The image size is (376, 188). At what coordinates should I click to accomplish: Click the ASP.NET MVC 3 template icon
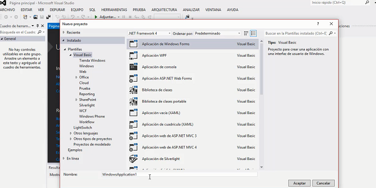point(133,136)
